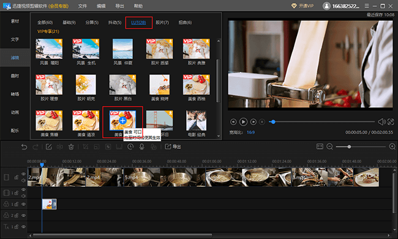Image resolution: width=398 pixels, height=239 pixels.
Task: Select the 电影 经典 filter thumbnail
Action: coord(196,121)
